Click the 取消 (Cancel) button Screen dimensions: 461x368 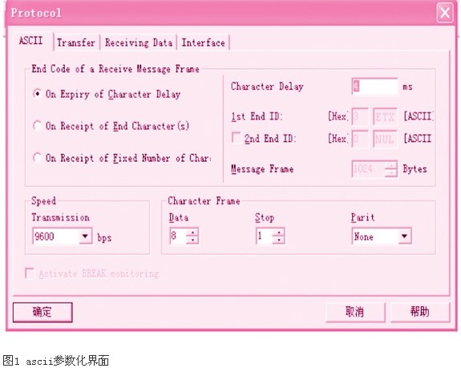(355, 312)
